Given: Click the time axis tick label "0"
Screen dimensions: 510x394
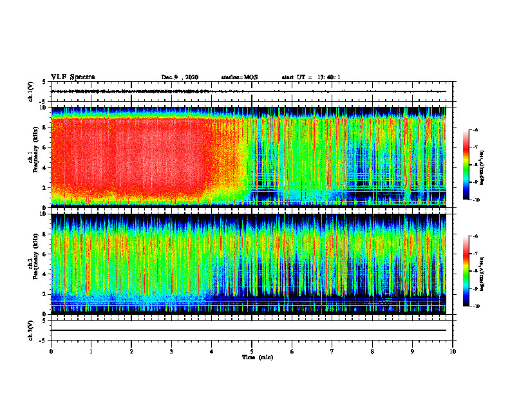Looking at the screenshot, I should [51, 352].
